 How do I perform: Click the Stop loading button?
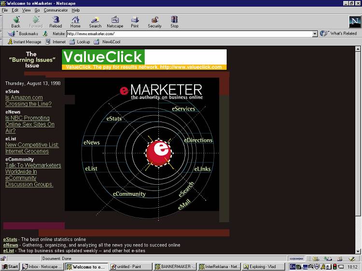tap(174, 22)
